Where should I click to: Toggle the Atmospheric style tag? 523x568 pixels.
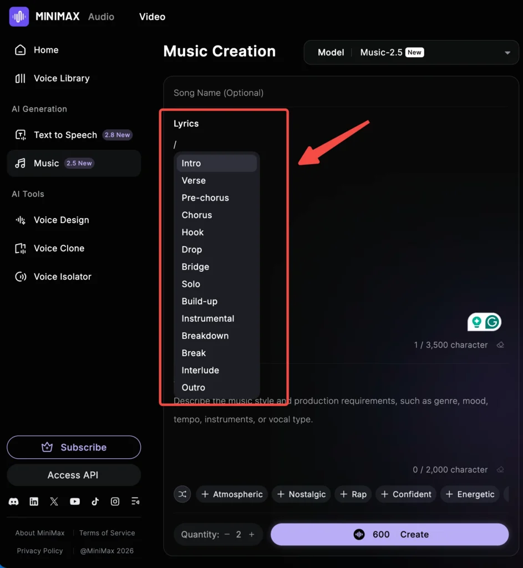[232, 494]
